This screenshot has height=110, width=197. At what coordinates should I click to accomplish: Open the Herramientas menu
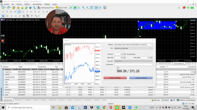pyautogui.click(x=37, y=4)
